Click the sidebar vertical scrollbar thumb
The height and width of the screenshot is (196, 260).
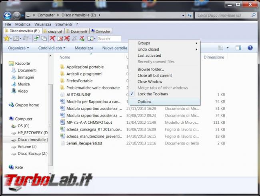50,125
